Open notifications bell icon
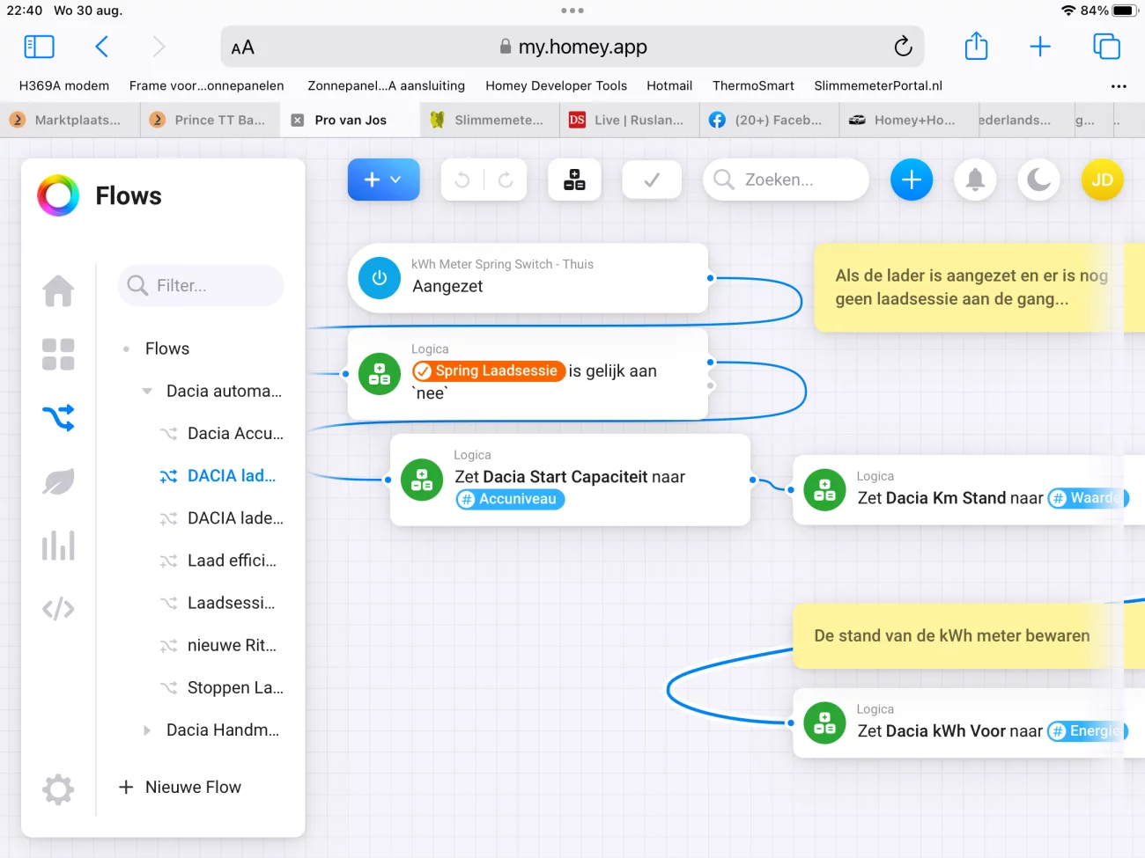The image size is (1145, 858). (975, 180)
